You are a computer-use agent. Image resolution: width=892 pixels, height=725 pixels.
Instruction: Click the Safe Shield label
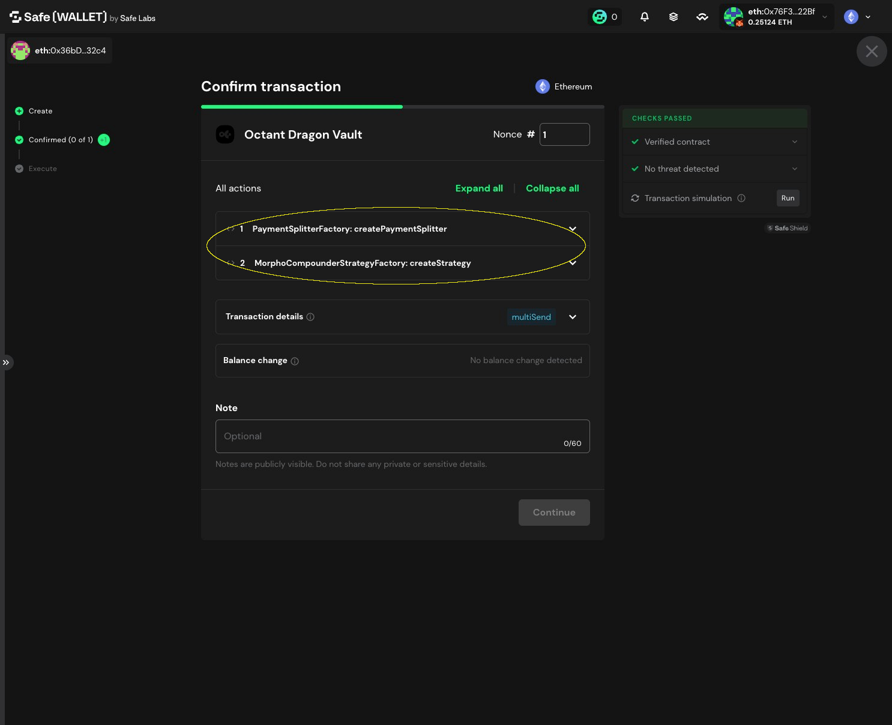tap(787, 228)
